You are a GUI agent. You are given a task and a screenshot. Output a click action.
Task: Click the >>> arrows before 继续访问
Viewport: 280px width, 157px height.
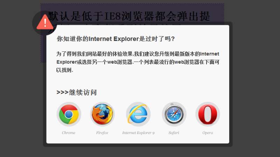coord(63,92)
